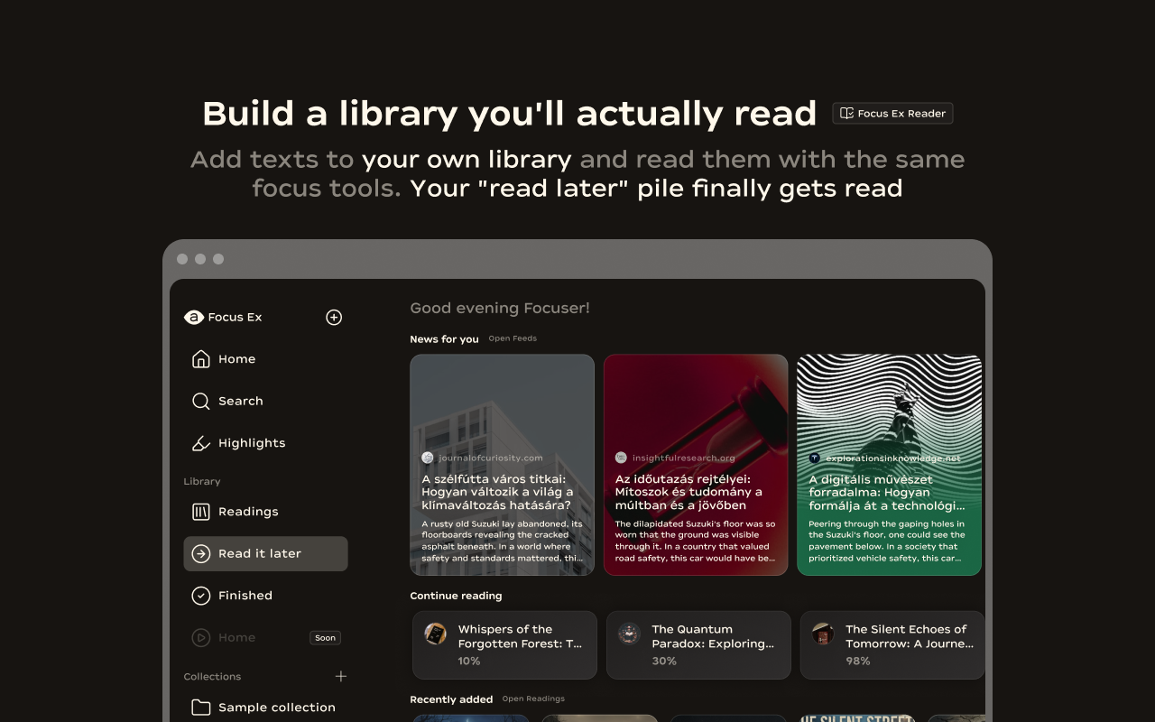The width and height of the screenshot is (1155, 722).
Task: Open the Open Feeds link
Action: (x=513, y=338)
